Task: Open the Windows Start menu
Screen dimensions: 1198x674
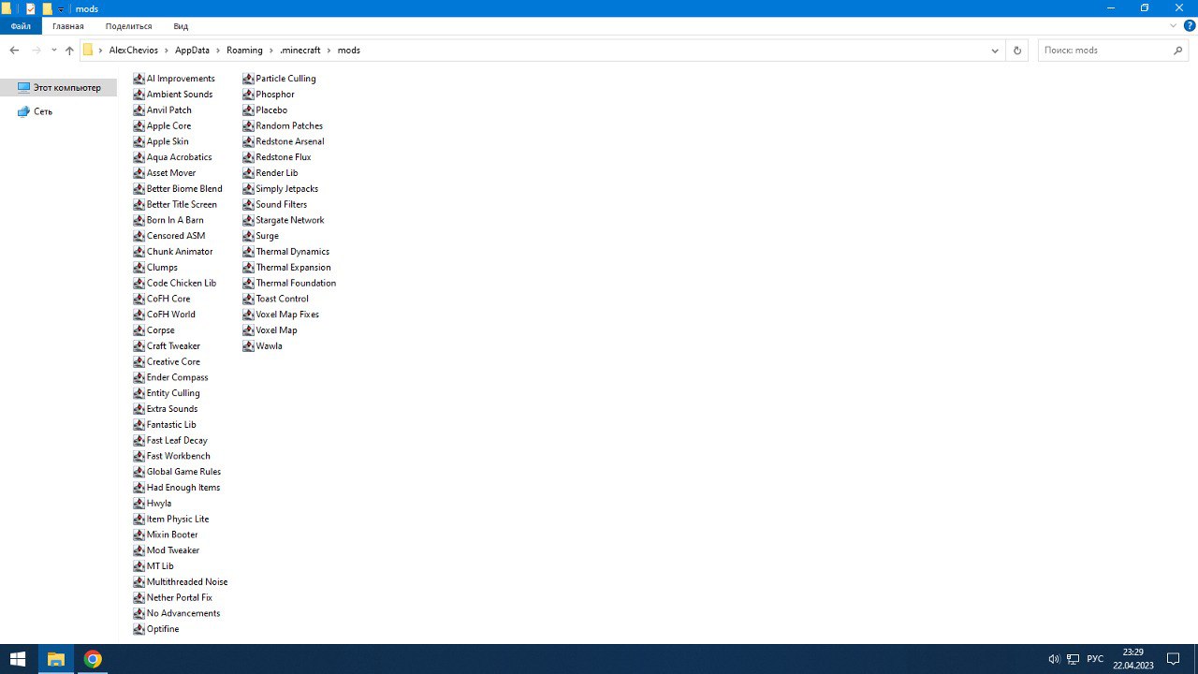Action: tap(18, 659)
